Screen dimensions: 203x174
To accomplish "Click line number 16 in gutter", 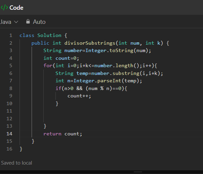I will (x=9, y=149).
